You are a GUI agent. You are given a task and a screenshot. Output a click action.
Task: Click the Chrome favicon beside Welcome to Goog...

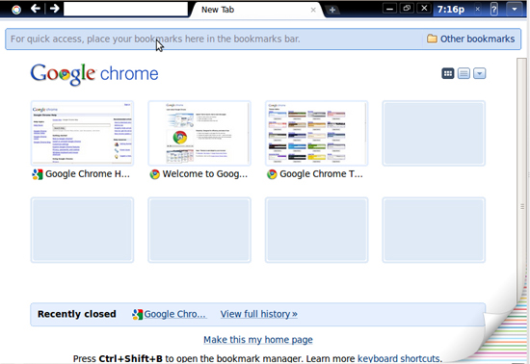154,174
